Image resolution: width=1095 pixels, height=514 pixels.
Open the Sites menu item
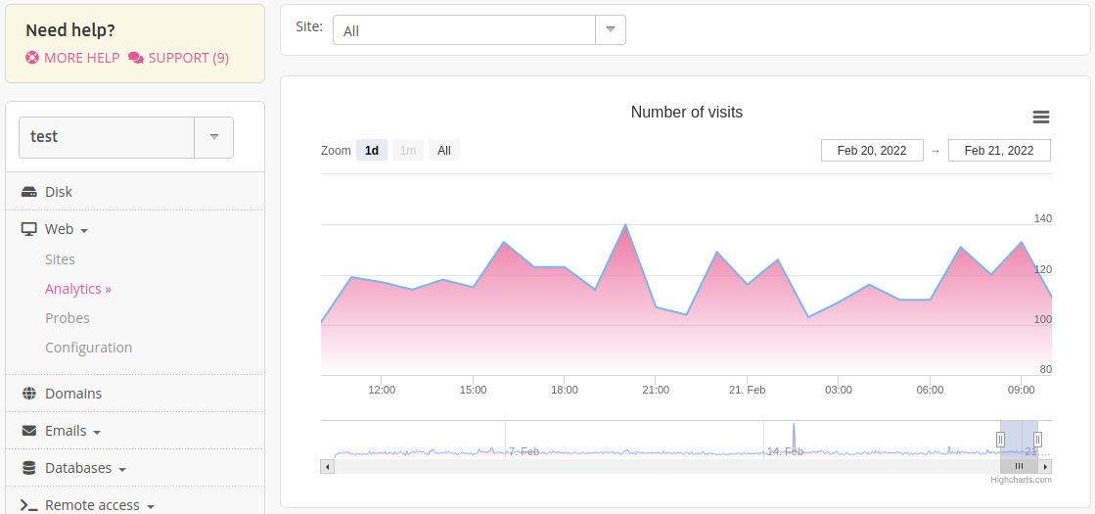60,259
